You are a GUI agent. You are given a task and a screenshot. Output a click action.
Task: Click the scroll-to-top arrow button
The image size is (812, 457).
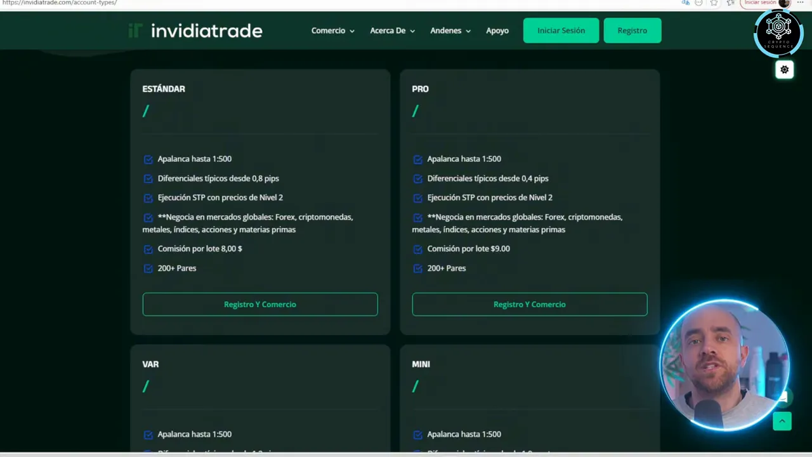(782, 421)
